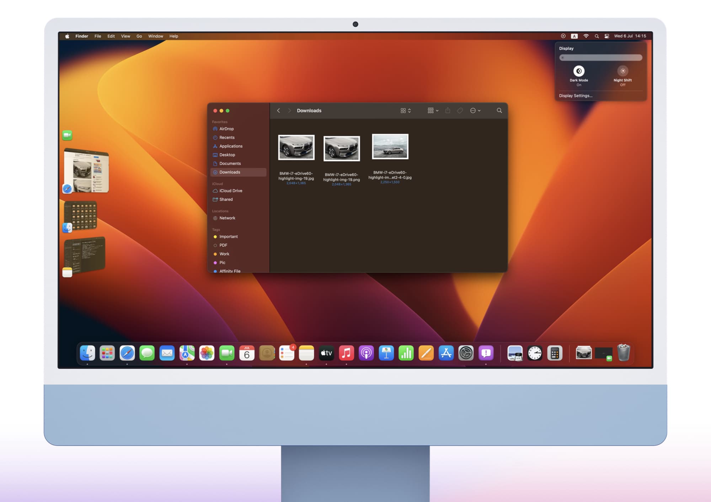
Task: Adjust the Display brightness slider
Action: tap(600, 58)
